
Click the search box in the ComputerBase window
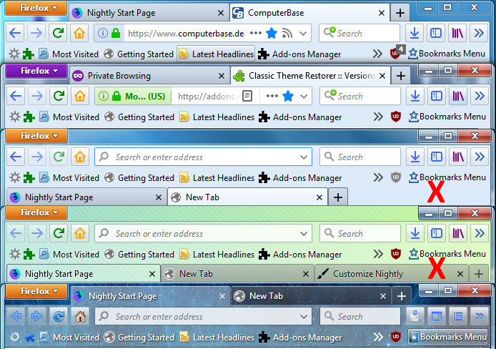[x=359, y=33]
